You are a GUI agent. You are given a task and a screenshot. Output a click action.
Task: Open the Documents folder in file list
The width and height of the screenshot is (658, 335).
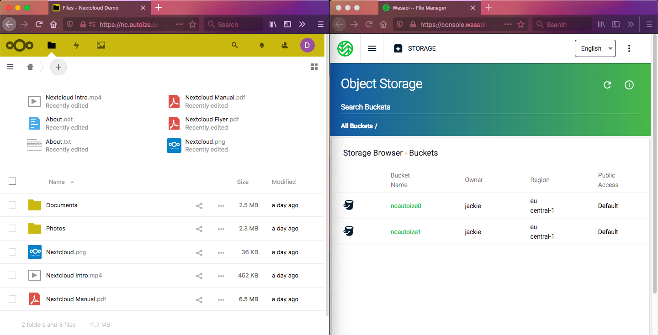(x=62, y=205)
